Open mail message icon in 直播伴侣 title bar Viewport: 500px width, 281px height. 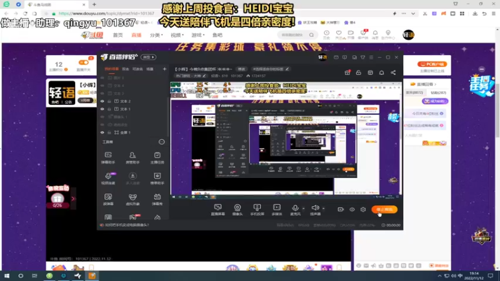[x=336, y=57]
